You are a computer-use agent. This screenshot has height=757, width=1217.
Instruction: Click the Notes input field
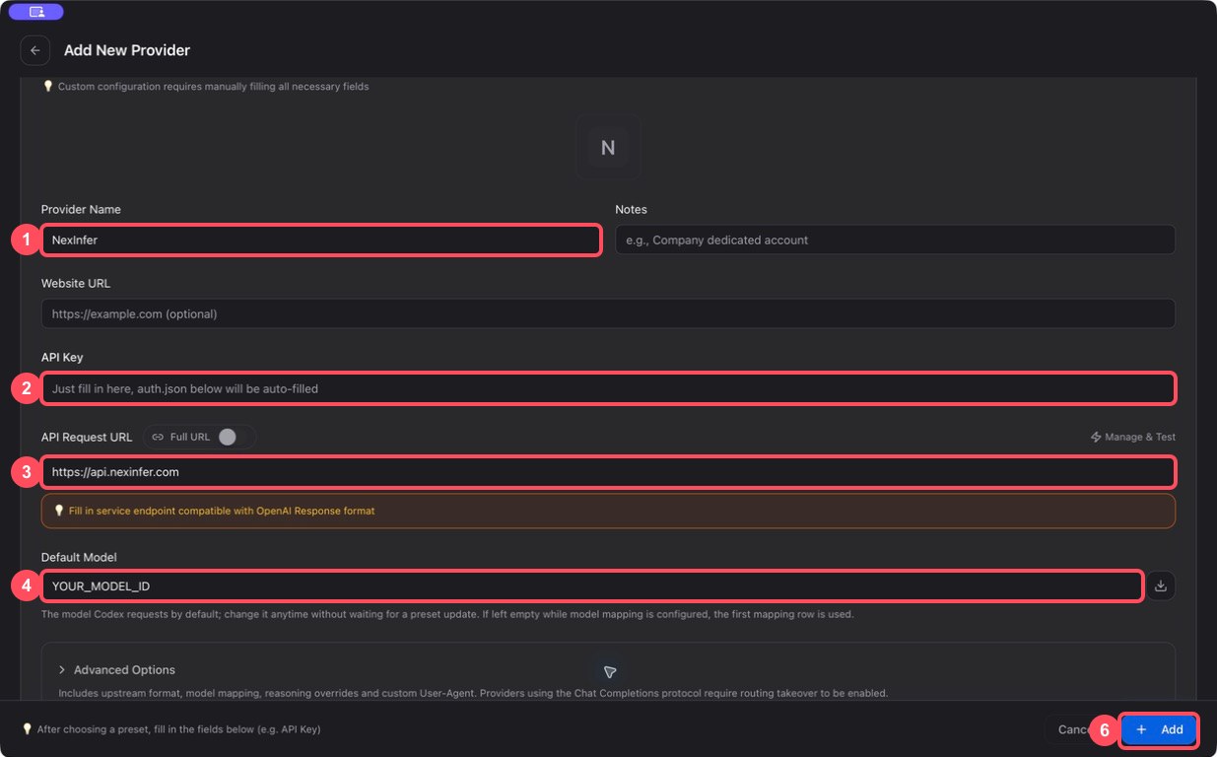click(895, 240)
